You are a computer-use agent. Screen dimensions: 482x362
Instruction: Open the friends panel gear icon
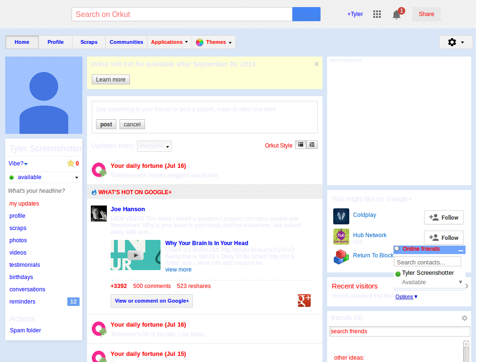coord(465,318)
